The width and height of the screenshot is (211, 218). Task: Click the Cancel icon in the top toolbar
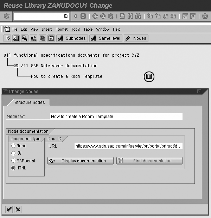[x=110, y=16]
